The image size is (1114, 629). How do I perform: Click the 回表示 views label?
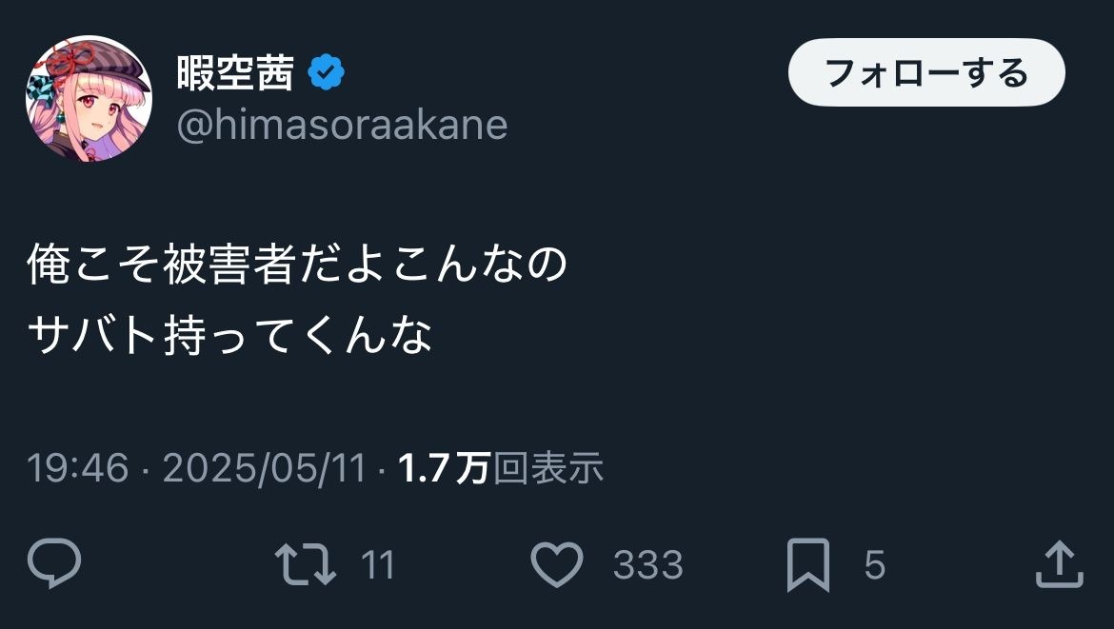[548, 468]
